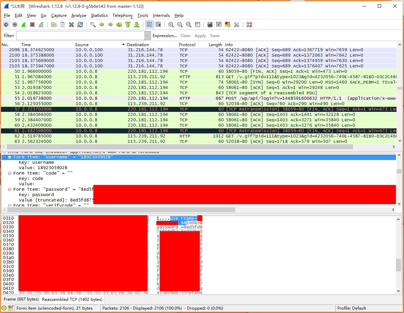Zoom out packet text icon
This screenshot has height=313, width=404.
coord(180,25)
